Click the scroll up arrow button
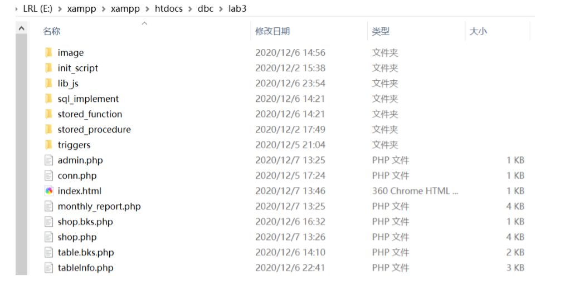Screen dimensions: 580x285 22,28
